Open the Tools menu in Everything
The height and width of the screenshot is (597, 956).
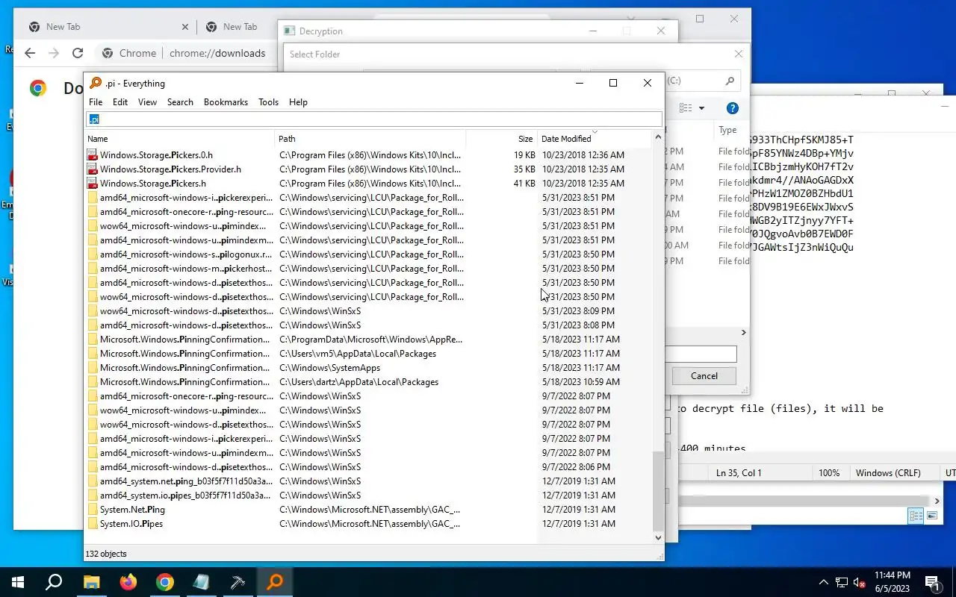[268, 102]
